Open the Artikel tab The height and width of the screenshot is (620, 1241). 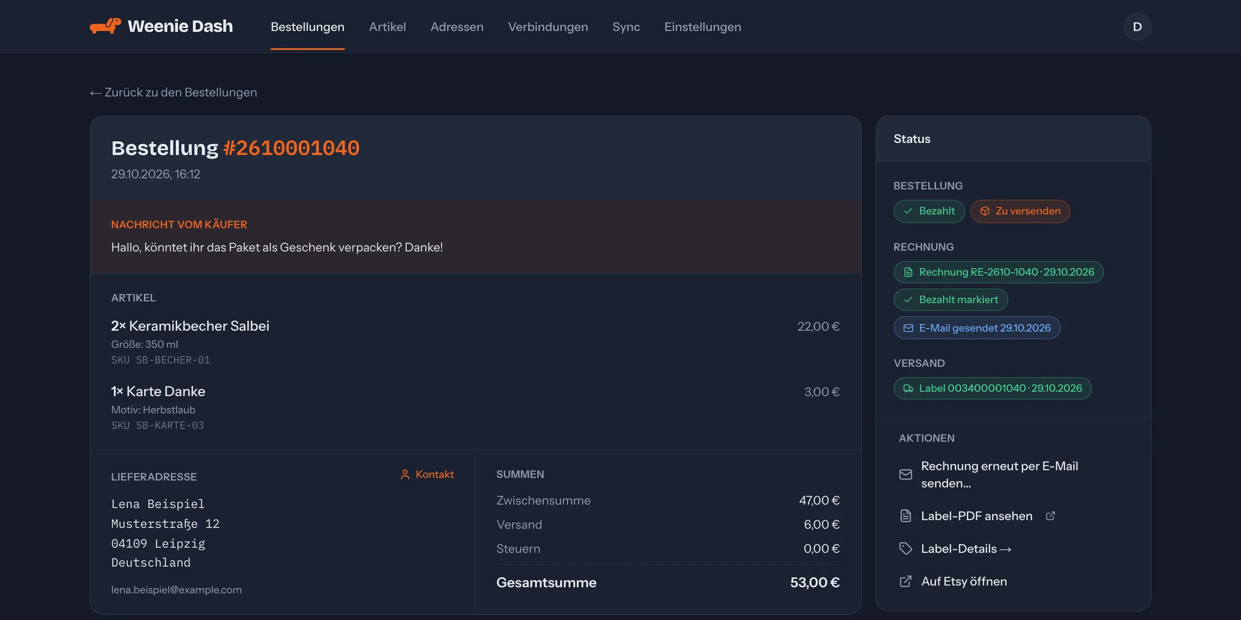click(387, 27)
